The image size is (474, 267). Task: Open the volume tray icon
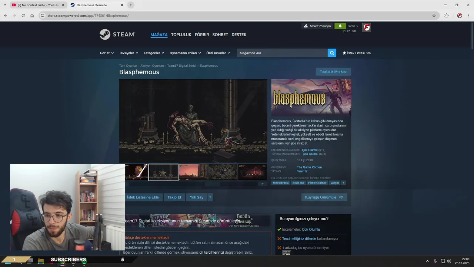[449, 261]
